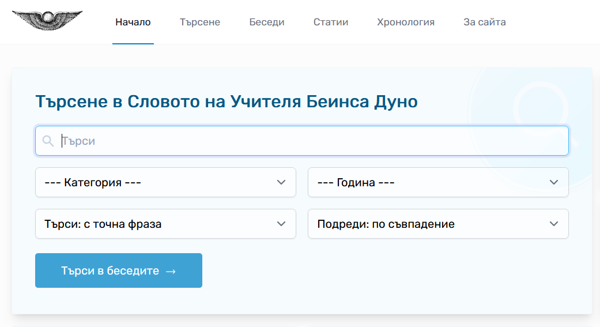The width and height of the screenshot is (600, 327).
Task: Open the Хронология page
Action: click(x=406, y=22)
